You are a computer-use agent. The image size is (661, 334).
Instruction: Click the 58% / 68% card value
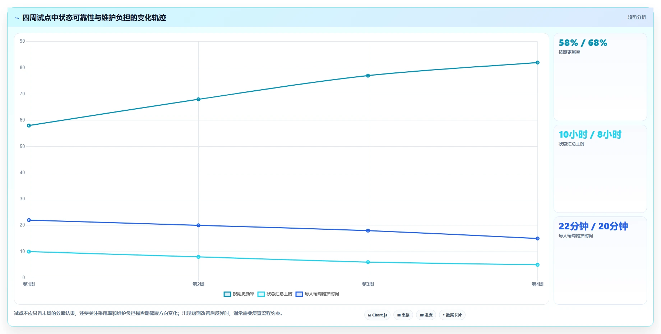(583, 43)
